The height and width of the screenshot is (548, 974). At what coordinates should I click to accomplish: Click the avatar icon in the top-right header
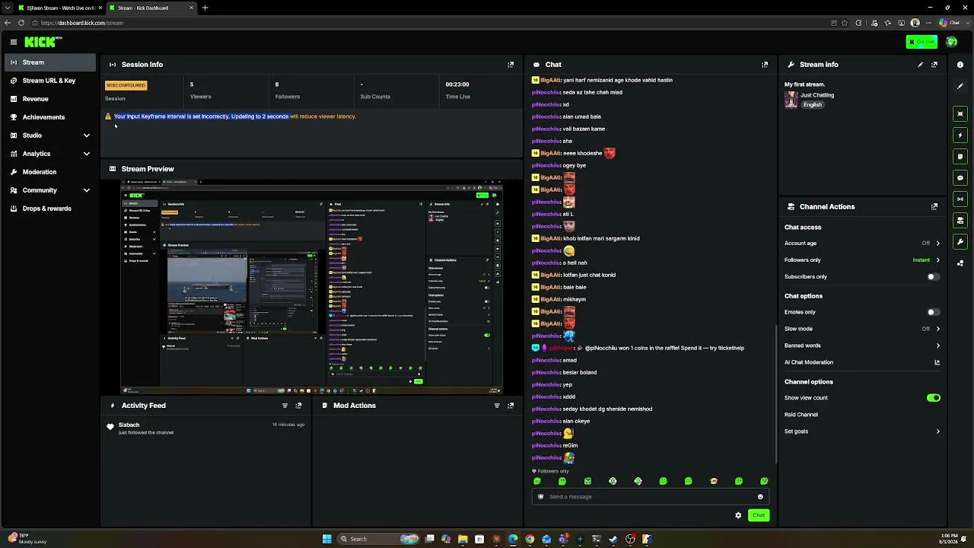[951, 42]
